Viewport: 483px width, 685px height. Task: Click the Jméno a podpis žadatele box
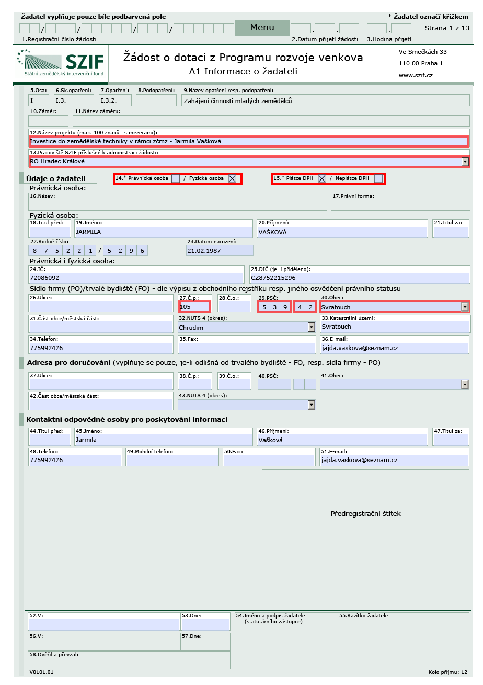[285, 641]
